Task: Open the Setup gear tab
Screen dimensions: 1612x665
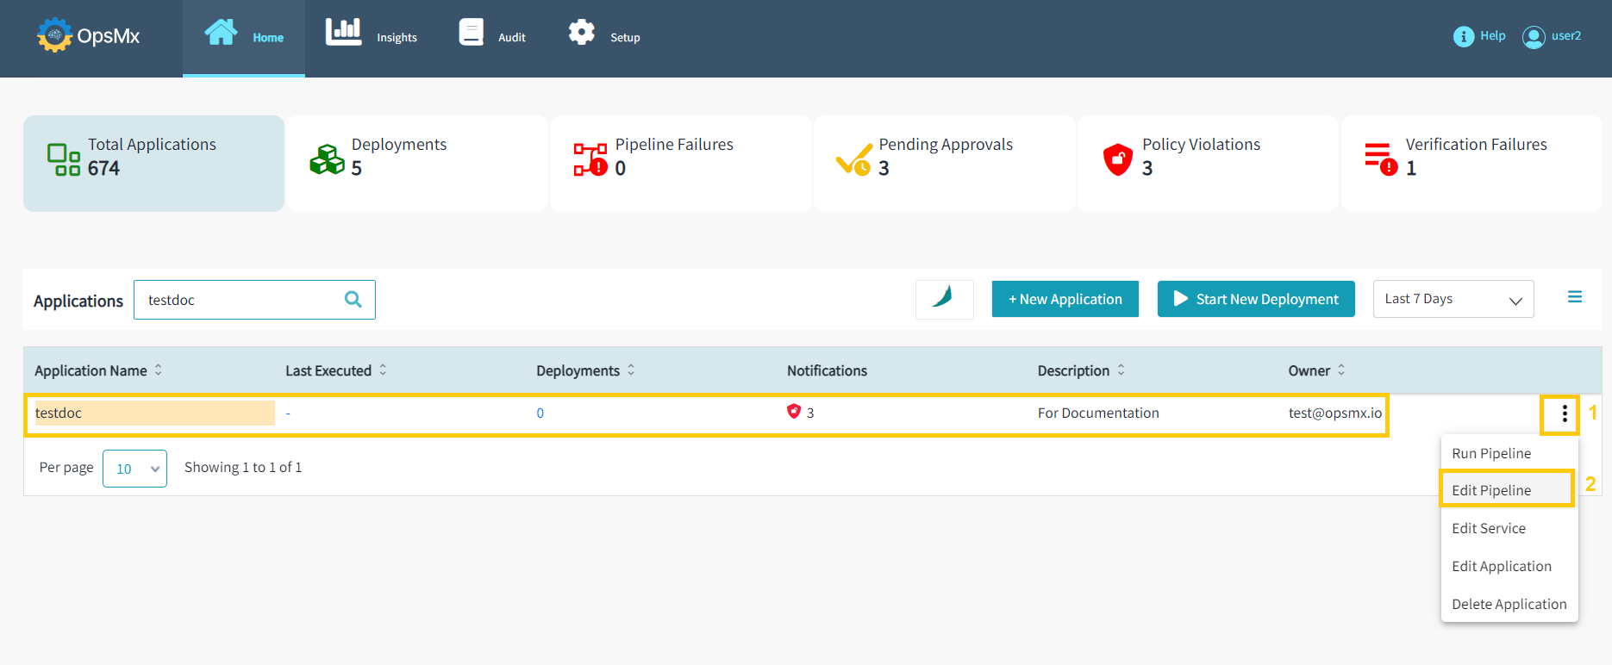Action: coord(603,36)
